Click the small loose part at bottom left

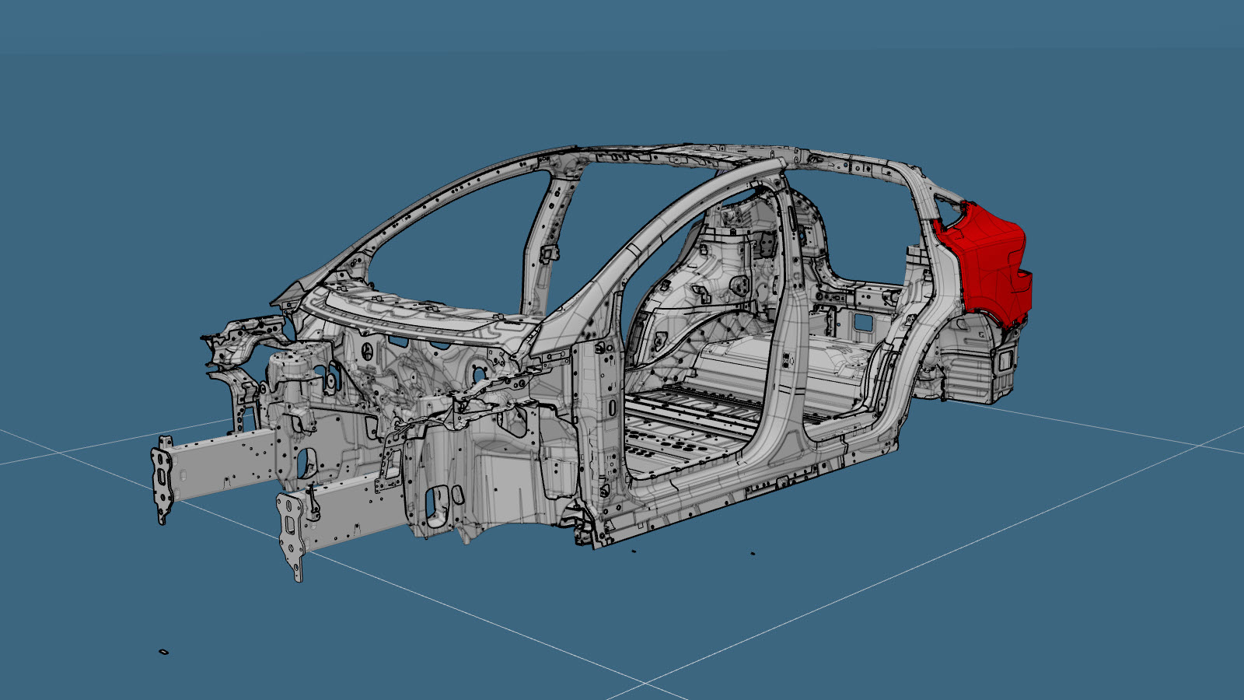pyautogui.click(x=163, y=651)
